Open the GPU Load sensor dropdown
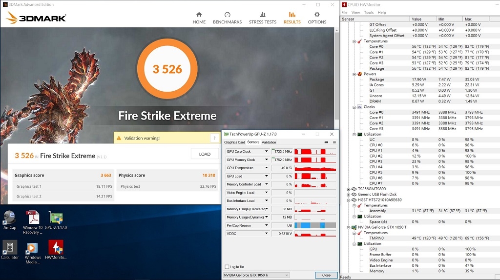Viewport: 500px width, 280px height. 266,176
